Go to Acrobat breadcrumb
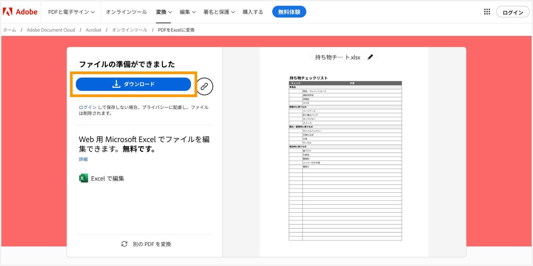The image size is (533, 266). pos(93,30)
